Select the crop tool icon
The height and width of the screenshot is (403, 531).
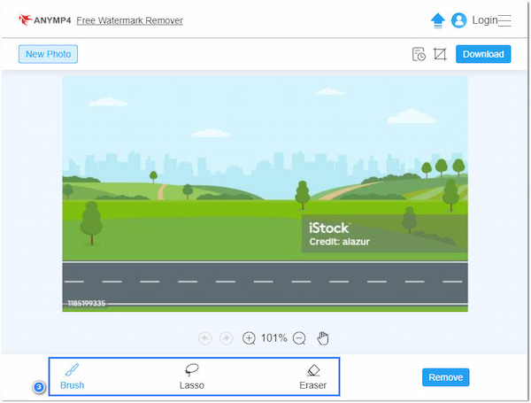point(440,54)
